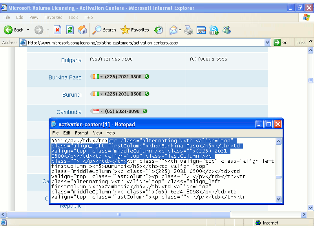Open the flag dropdown for Burkina Faso number

pos(102,77)
